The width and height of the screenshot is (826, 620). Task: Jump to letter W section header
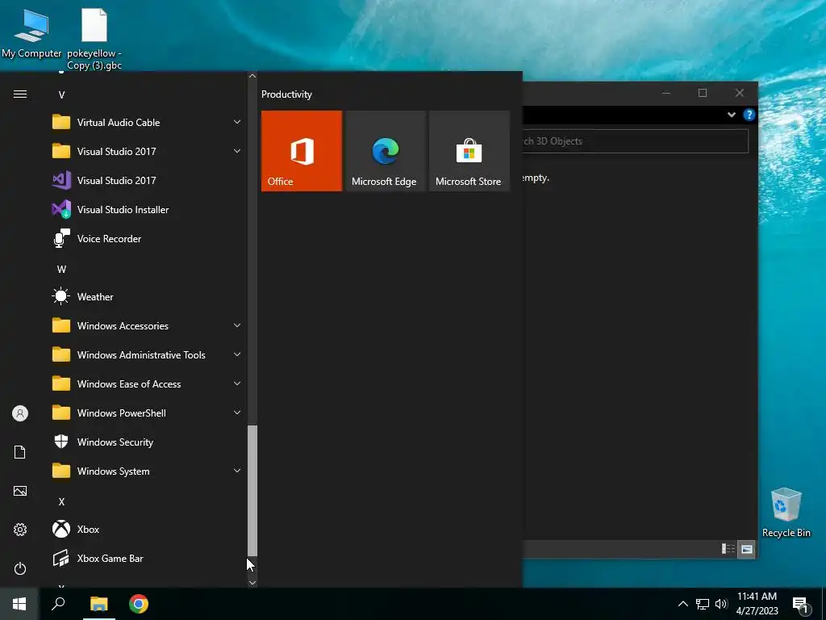click(x=61, y=270)
